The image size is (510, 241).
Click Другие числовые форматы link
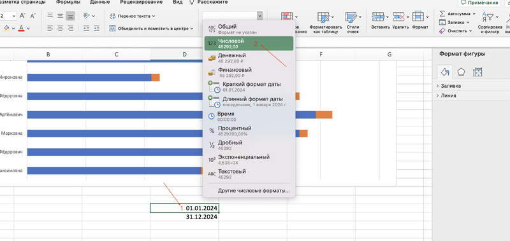254,191
